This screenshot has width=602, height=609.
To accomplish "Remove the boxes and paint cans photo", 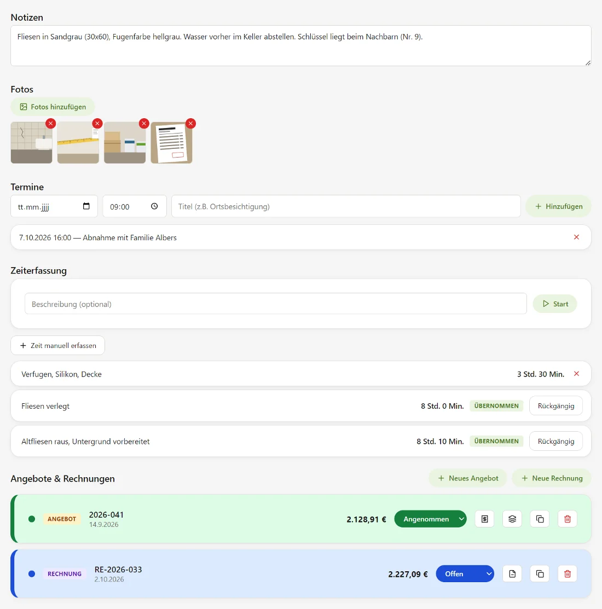I will pos(144,124).
